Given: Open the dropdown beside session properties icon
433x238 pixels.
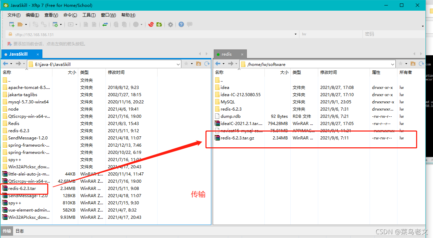Looking at the screenshot, I should (x=61, y=25).
